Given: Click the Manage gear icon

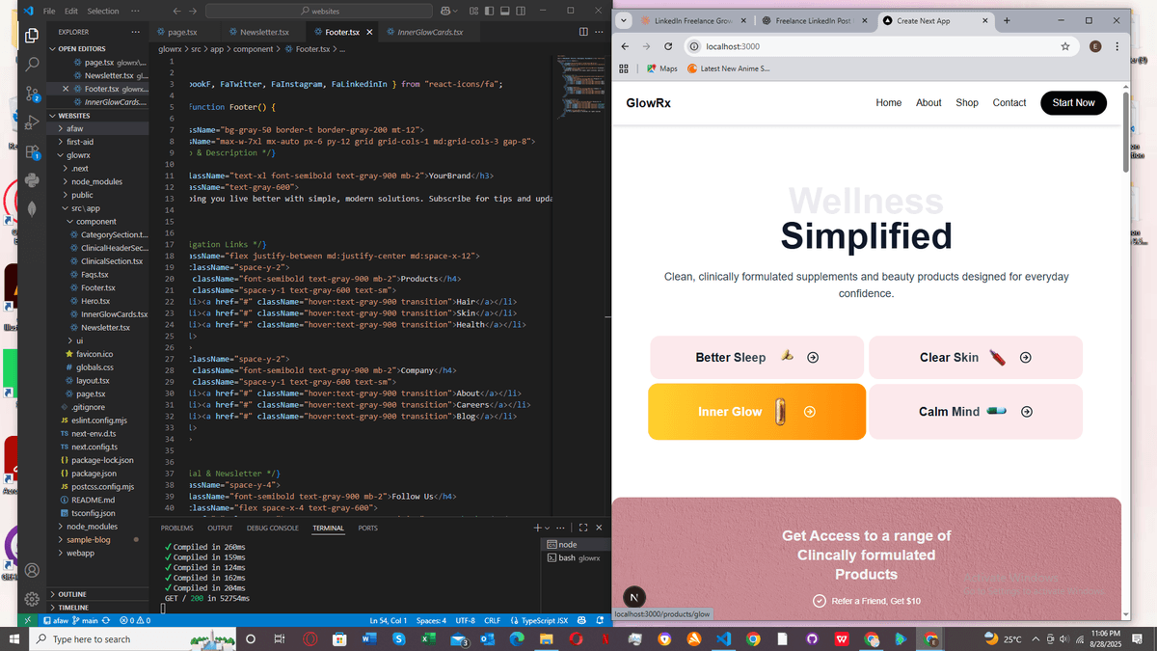Looking at the screenshot, I should click(x=32, y=598).
